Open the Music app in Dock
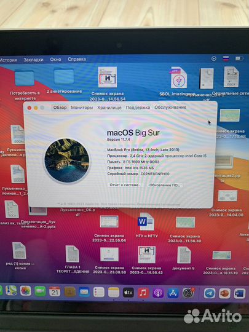The image size is (249, 332). (x=143, y=293)
